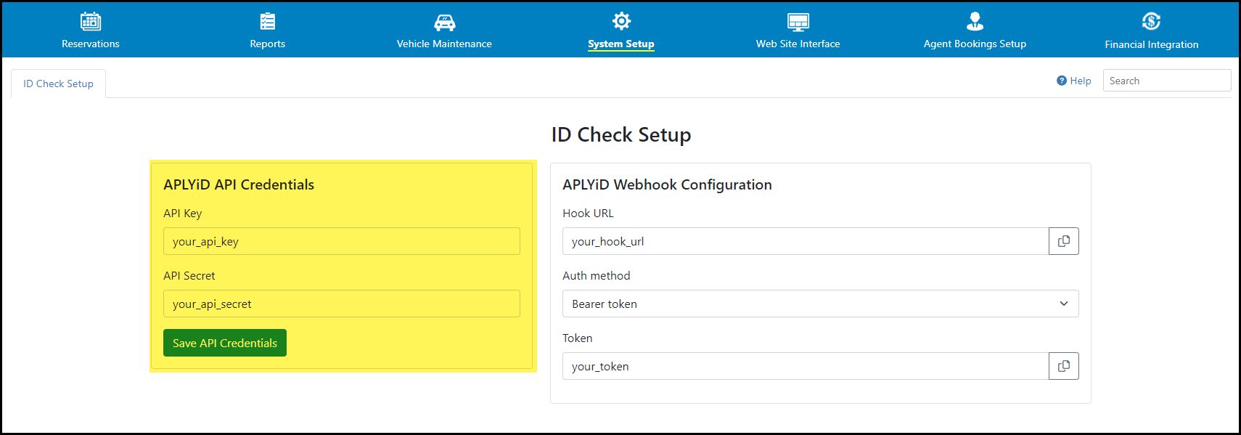Image resolution: width=1241 pixels, height=435 pixels.
Task: Copy the Token value
Action: click(x=1064, y=366)
